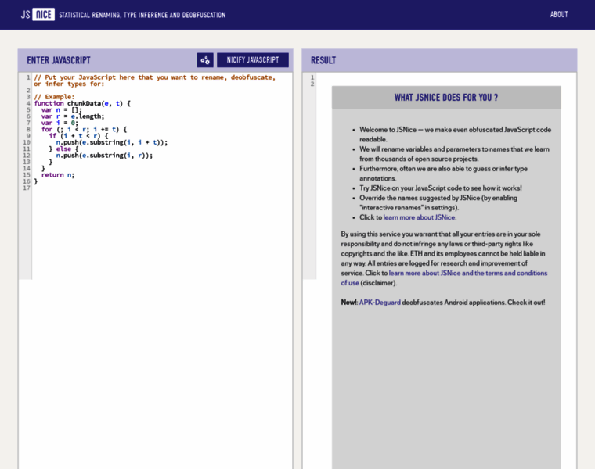Click the 'n.push(e.substring(i, r));' line
Viewport: 595px width, 469px height.
pos(104,156)
